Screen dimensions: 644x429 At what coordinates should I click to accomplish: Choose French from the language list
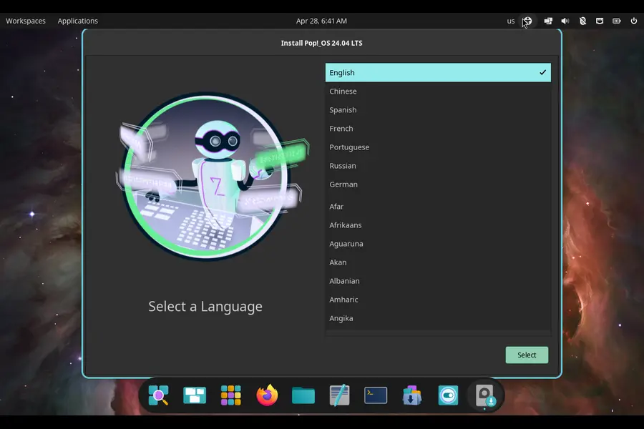[341, 128]
